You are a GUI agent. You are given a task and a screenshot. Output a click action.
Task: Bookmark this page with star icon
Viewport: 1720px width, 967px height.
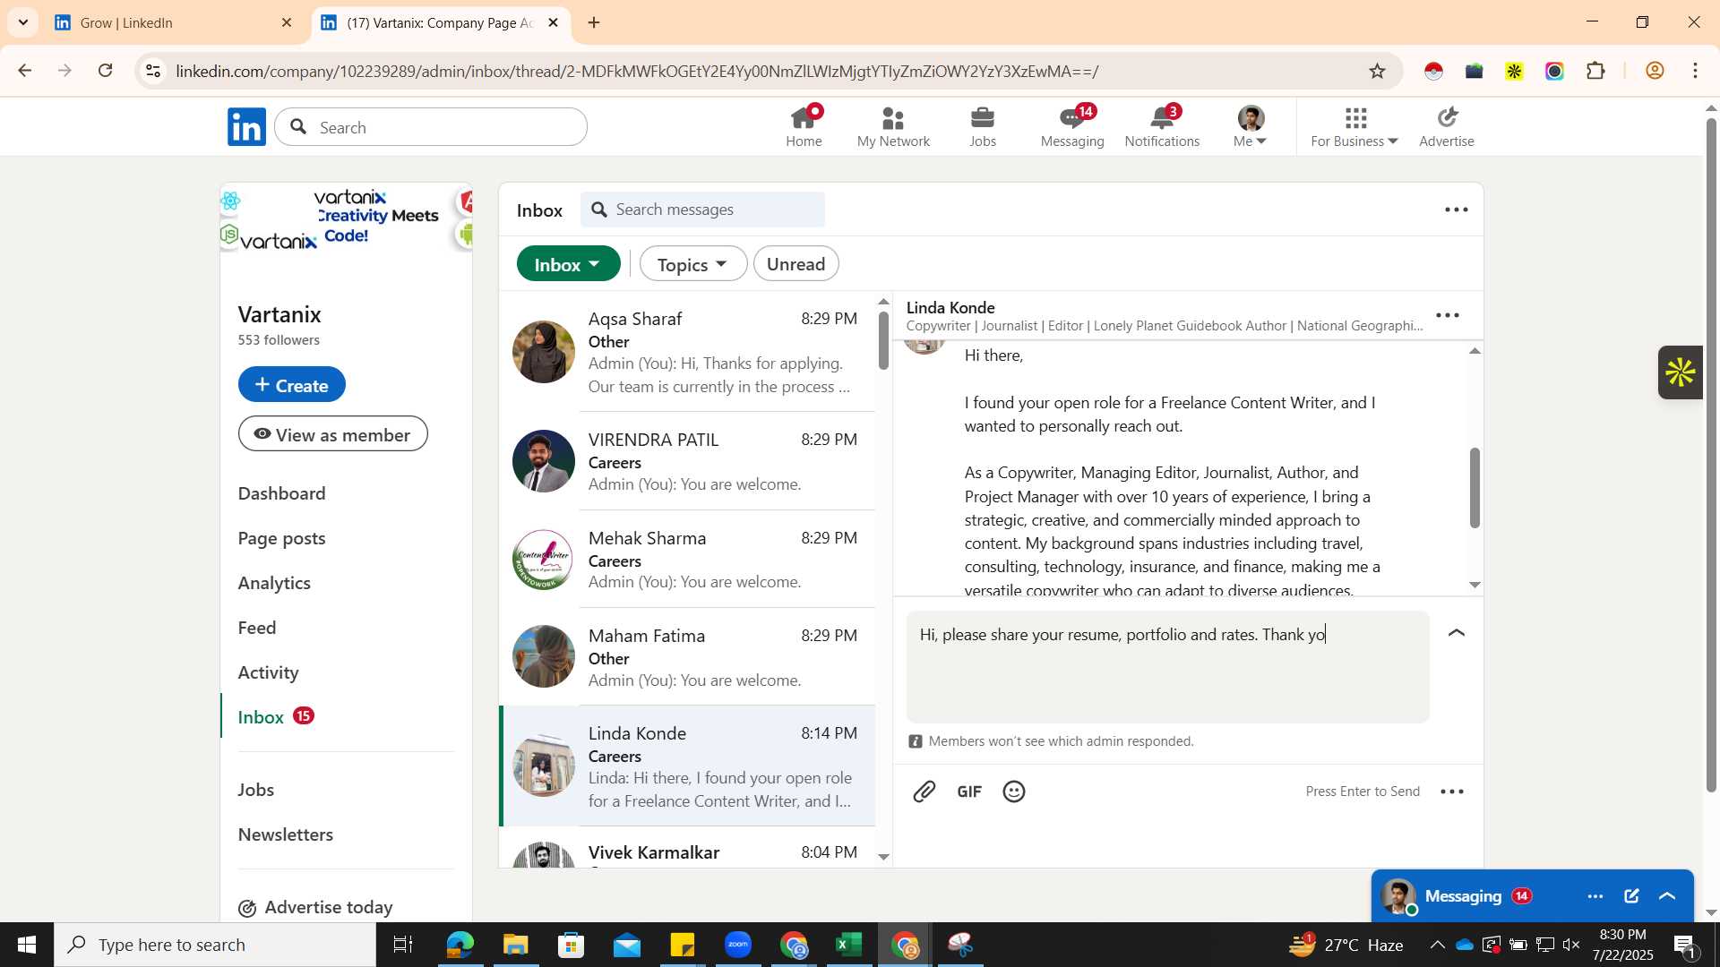click(x=1378, y=71)
